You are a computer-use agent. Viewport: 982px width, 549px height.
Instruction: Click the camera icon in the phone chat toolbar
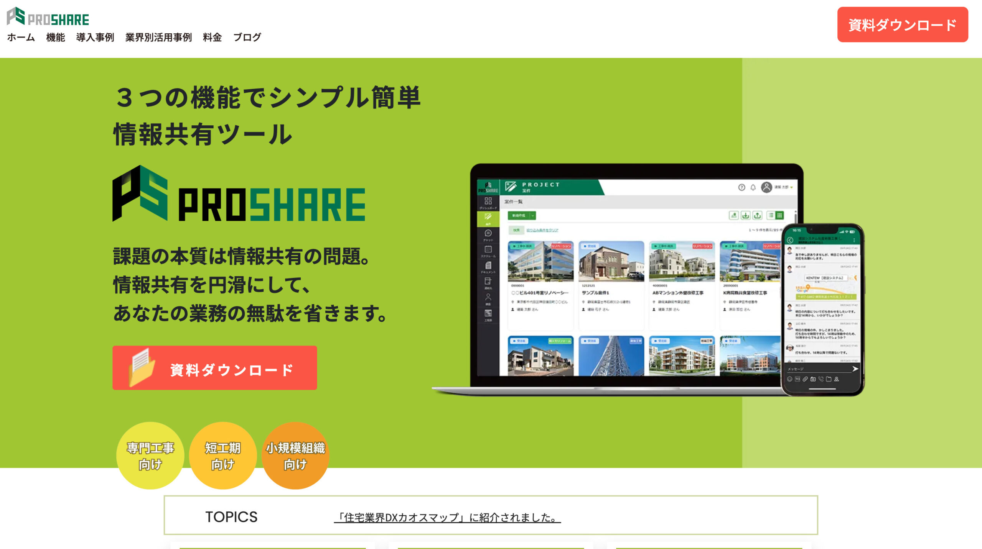click(x=813, y=379)
